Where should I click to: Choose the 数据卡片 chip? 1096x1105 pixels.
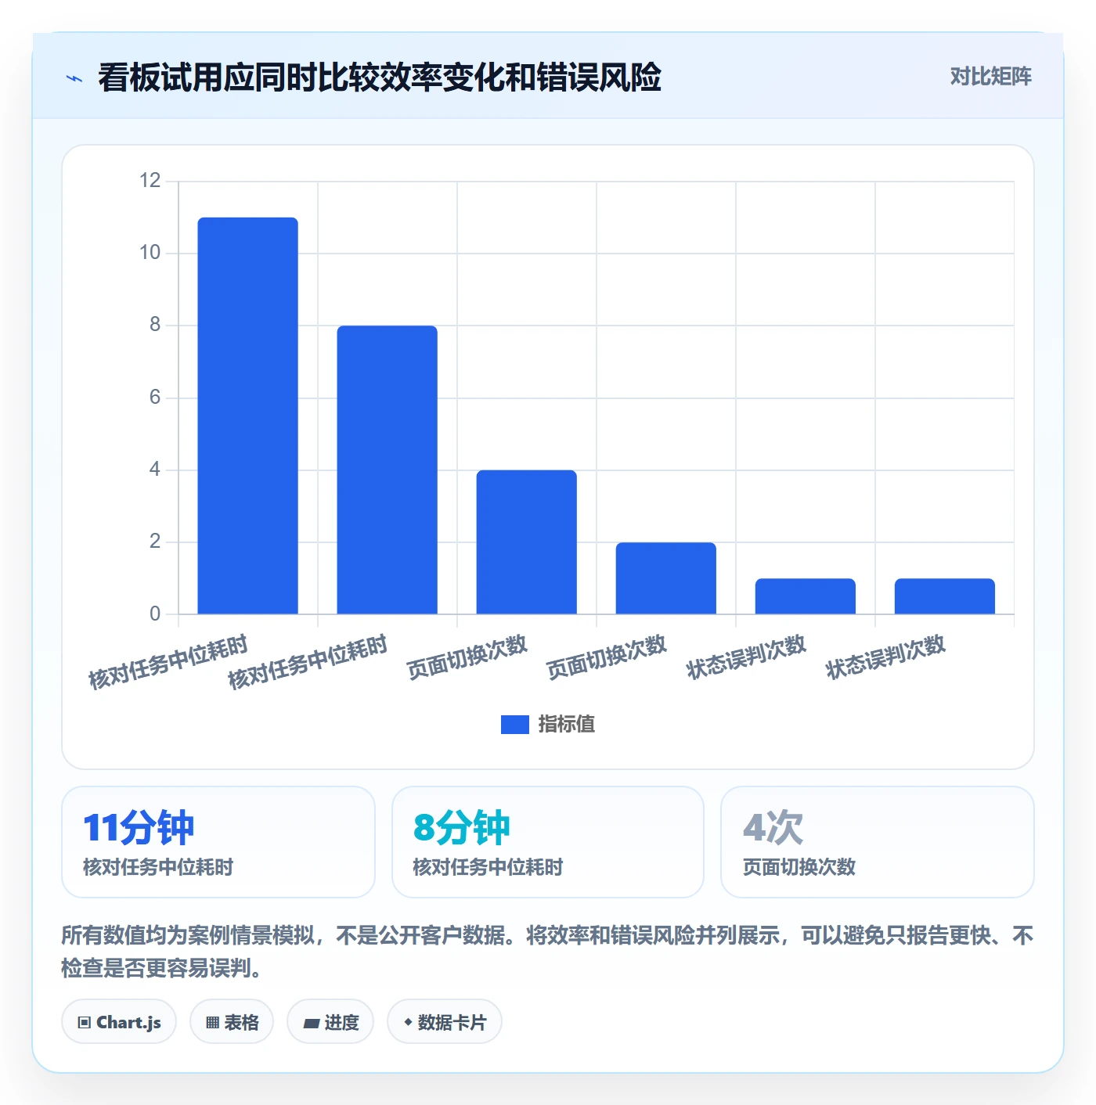pos(445,1022)
